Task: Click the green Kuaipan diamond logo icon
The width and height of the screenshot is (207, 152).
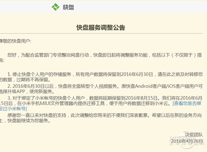Action: (56, 7)
